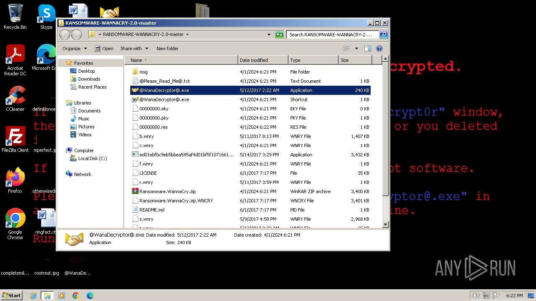Launch FileZilla Client from desktop
This screenshot has height=301, width=536.
click(15, 140)
